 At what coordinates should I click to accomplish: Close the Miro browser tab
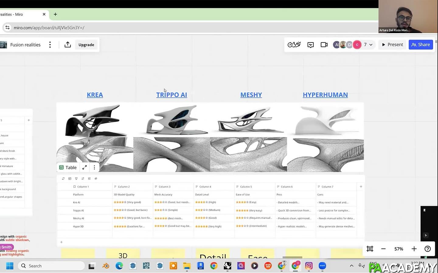point(44,14)
